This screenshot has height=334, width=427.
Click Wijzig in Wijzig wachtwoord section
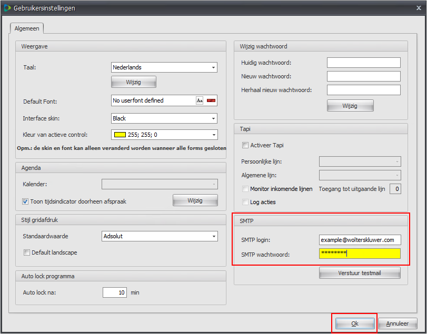coord(350,106)
